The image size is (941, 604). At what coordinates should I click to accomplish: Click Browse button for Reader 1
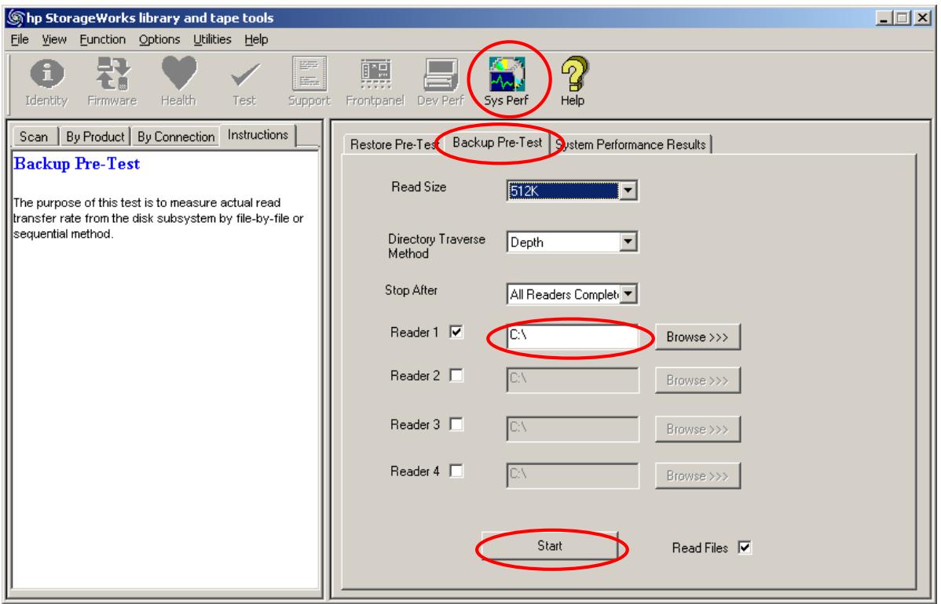[x=698, y=337]
